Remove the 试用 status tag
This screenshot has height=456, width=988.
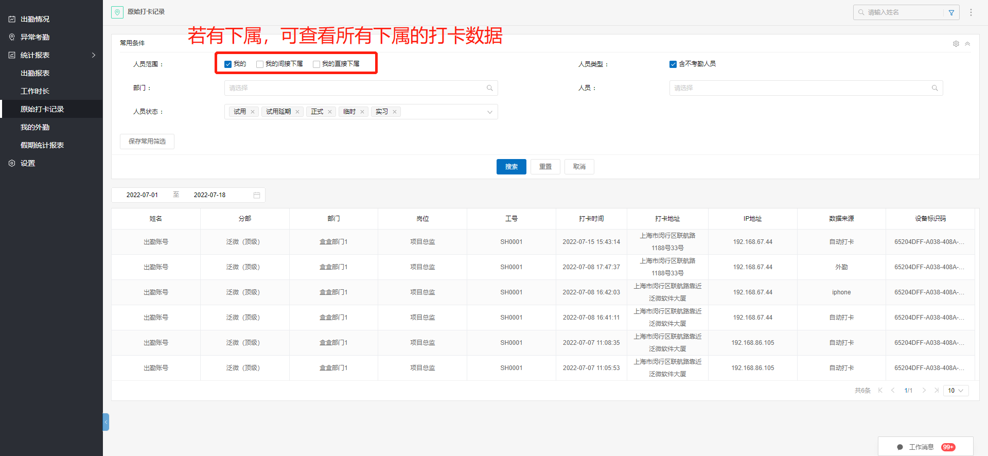pos(253,112)
